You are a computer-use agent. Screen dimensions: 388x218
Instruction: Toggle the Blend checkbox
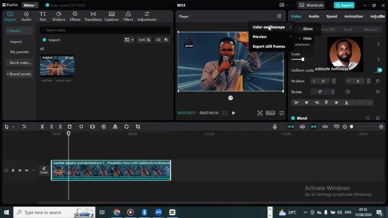coord(293,118)
